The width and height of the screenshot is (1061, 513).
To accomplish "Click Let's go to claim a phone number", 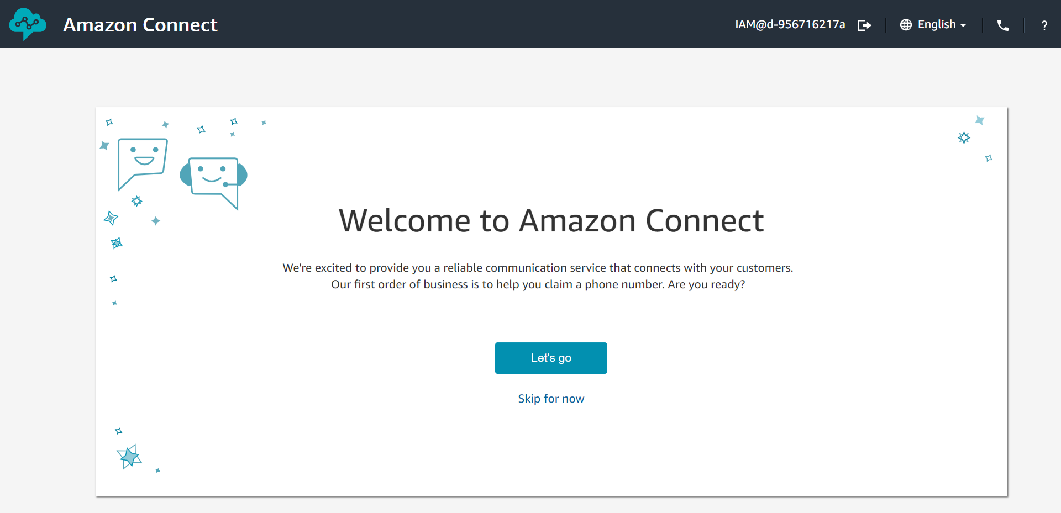I will coord(550,358).
